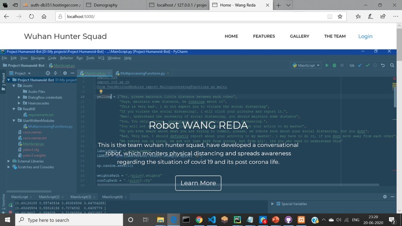Click the browser forward arrow
Viewport: 402px width, 226px height.
point(19,16)
